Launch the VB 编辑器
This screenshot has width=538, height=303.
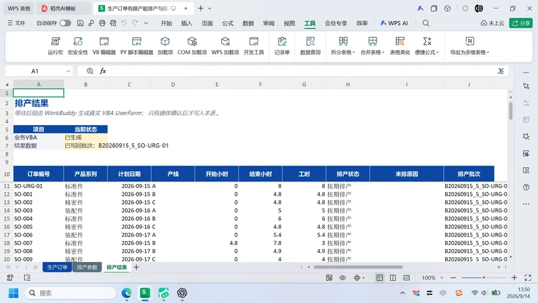pyautogui.click(x=104, y=46)
